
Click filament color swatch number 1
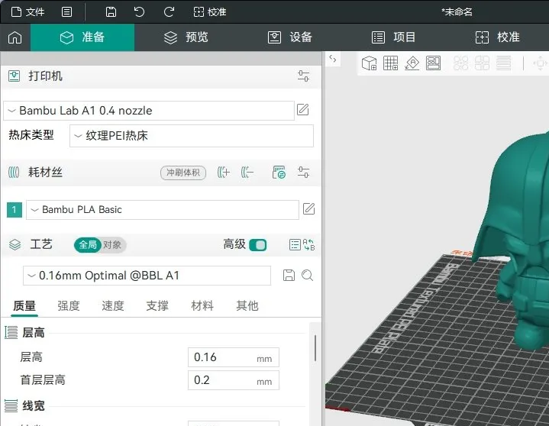(x=15, y=210)
